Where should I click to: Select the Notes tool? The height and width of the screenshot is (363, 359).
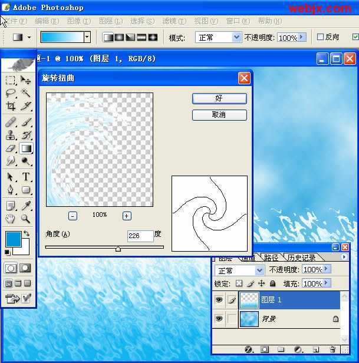(x=11, y=206)
